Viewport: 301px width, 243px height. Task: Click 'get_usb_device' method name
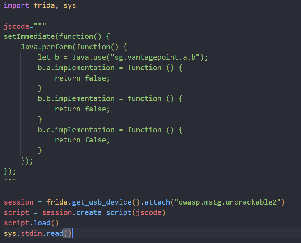click(x=102, y=202)
